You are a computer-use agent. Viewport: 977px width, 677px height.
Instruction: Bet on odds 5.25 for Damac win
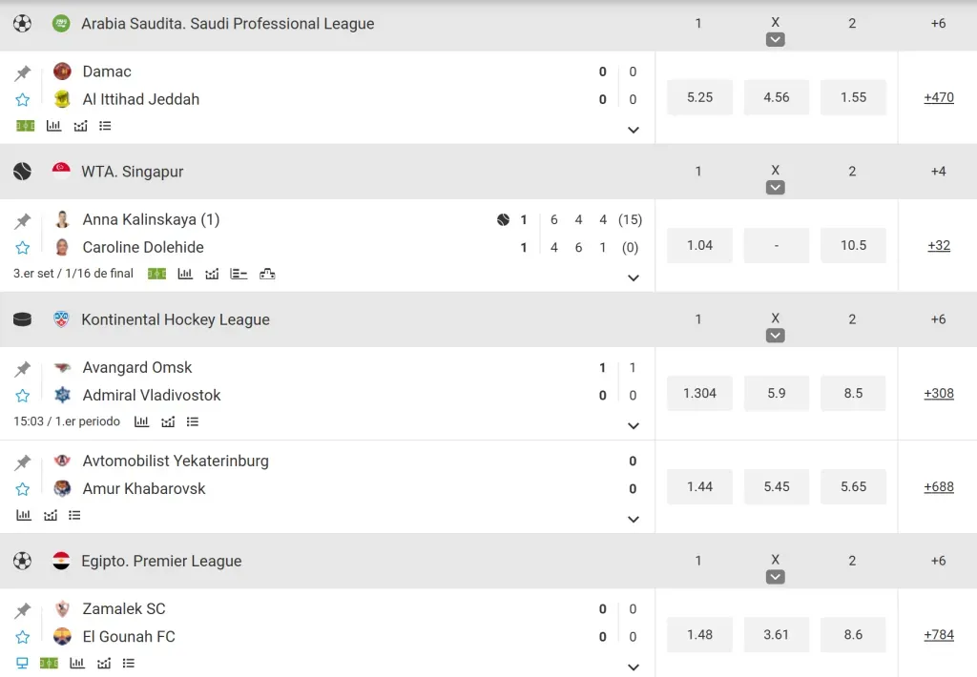tap(699, 97)
